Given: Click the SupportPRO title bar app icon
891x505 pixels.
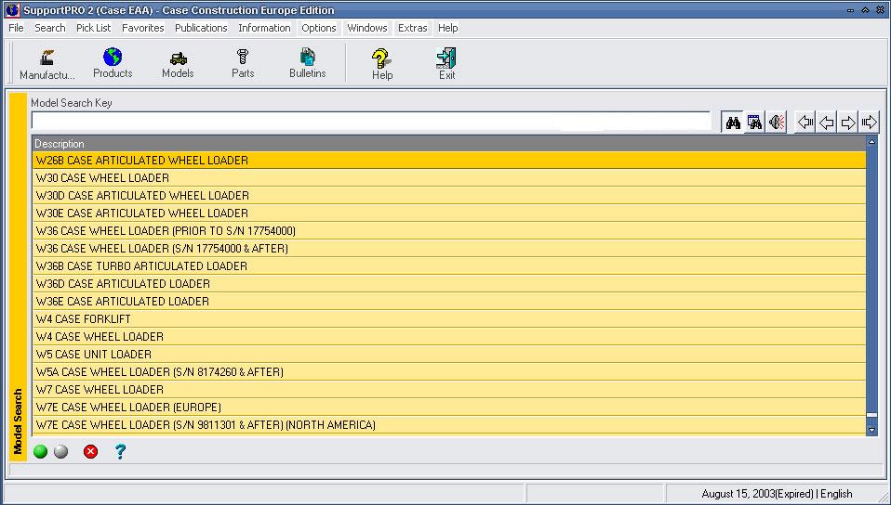Looking at the screenshot, I should pyautogui.click(x=12, y=9).
